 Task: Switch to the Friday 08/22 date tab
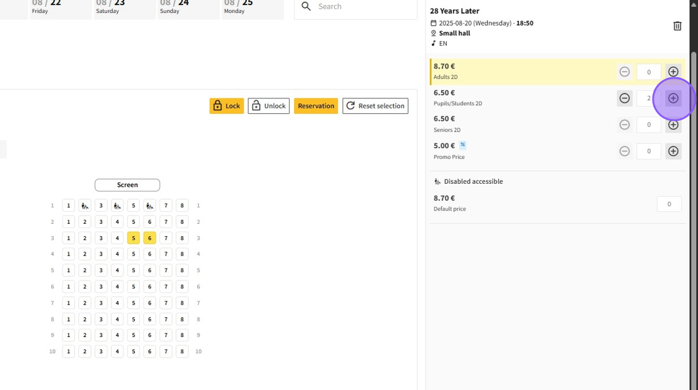60,7
